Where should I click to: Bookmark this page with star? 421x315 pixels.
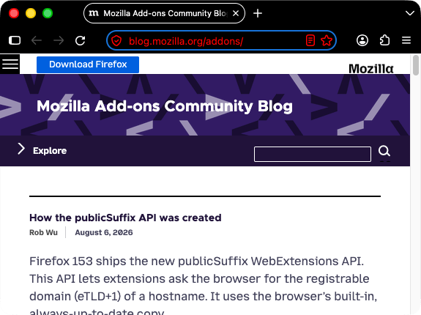(327, 40)
